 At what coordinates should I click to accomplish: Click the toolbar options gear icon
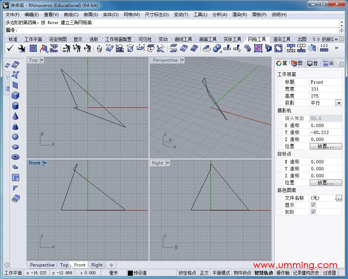342,39
